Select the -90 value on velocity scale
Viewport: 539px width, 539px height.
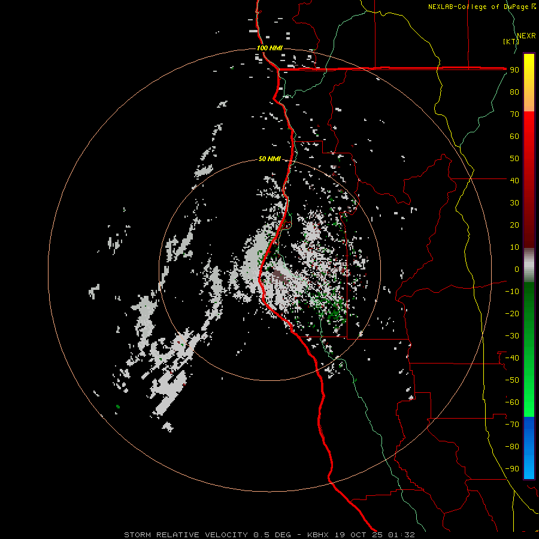[512, 469]
